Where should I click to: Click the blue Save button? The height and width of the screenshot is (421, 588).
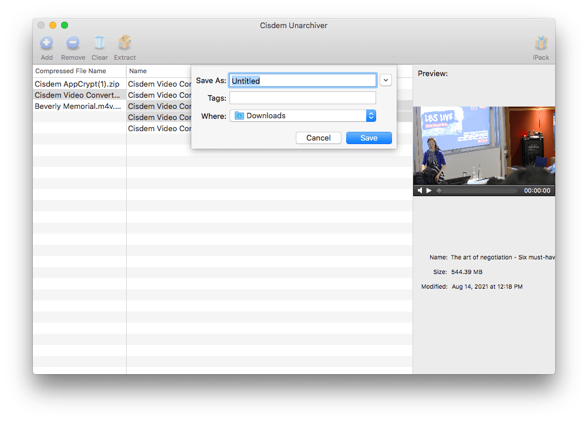pos(369,138)
